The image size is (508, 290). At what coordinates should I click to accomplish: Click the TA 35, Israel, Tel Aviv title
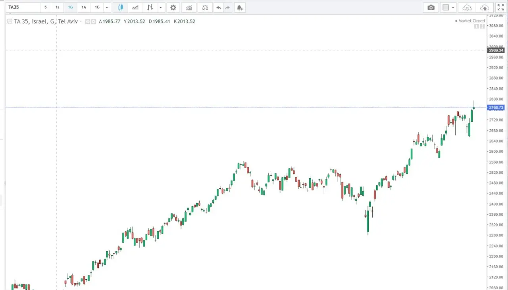click(x=46, y=21)
